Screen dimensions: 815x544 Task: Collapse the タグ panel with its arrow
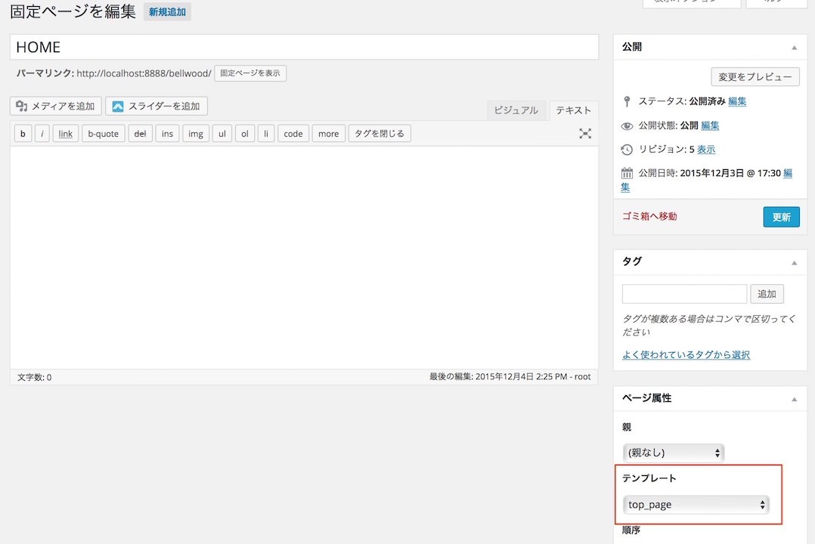[794, 262]
